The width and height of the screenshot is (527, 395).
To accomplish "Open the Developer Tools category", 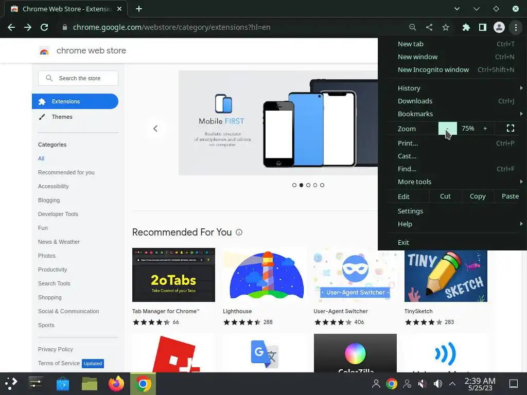I will pos(58,214).
